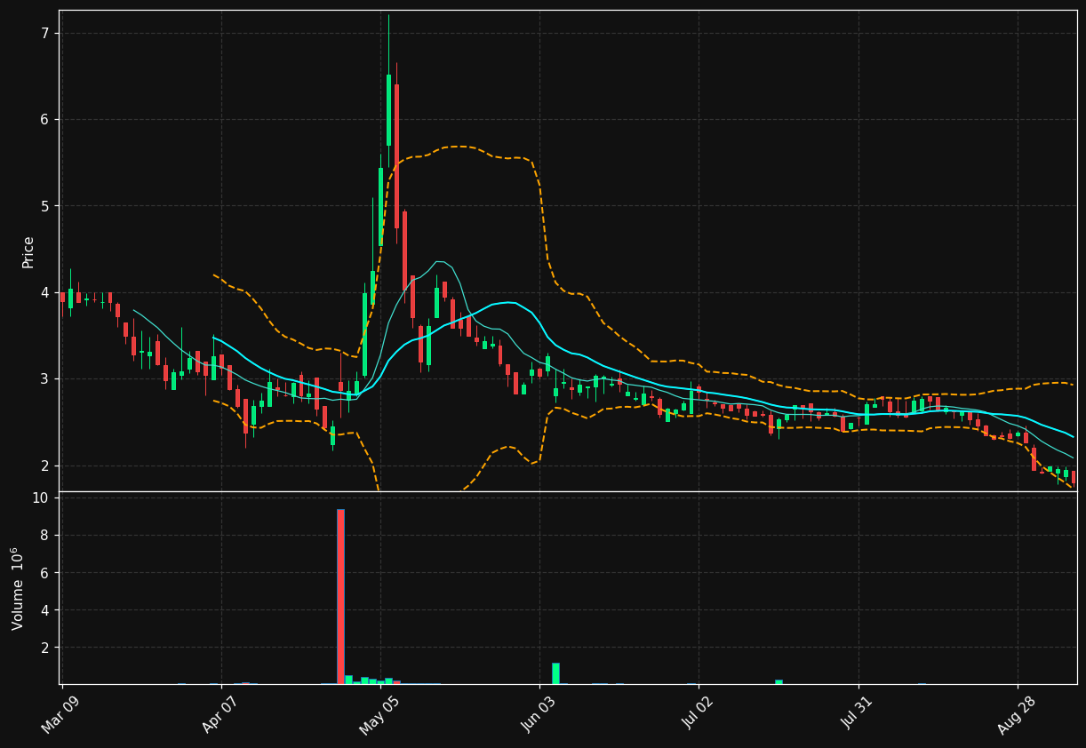1086x748 pixels.
Task: Select the green volume bar near Jun 03
Action: tap(555, 673)
